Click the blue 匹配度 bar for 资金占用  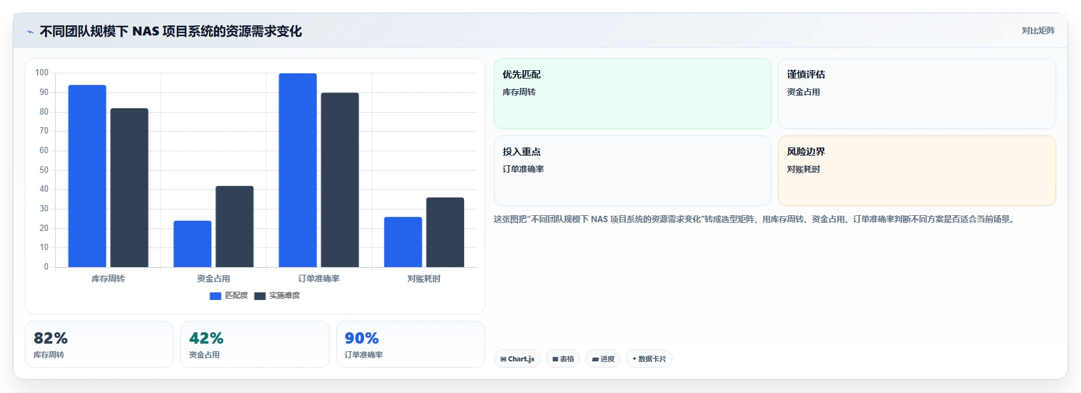[x=192, y=244]
